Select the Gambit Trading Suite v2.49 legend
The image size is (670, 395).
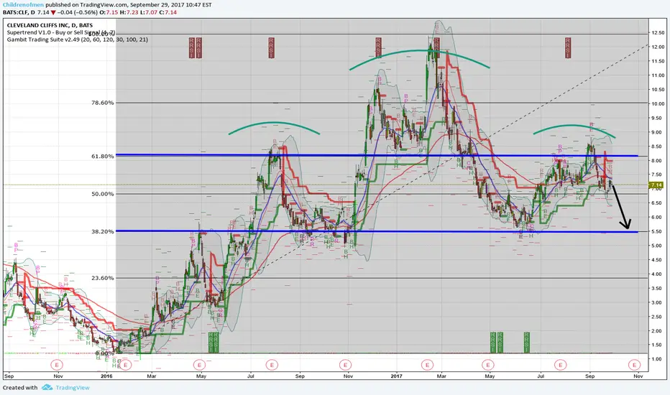[x=78, y=39]
